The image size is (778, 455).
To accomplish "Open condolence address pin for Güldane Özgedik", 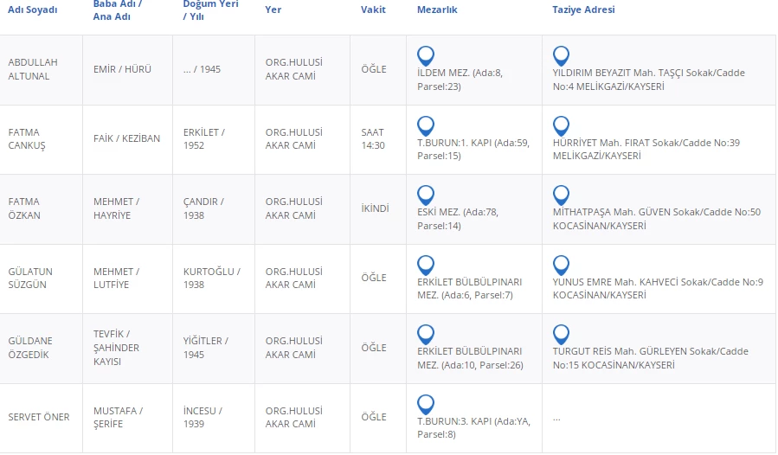I will (x=561, y=333).
